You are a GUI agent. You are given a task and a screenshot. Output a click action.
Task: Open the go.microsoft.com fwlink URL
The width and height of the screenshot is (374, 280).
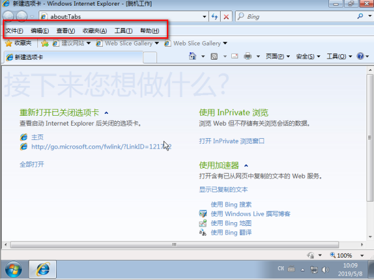102,147
